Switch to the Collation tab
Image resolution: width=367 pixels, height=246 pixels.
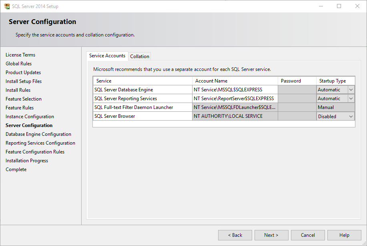tap(140, 56)
